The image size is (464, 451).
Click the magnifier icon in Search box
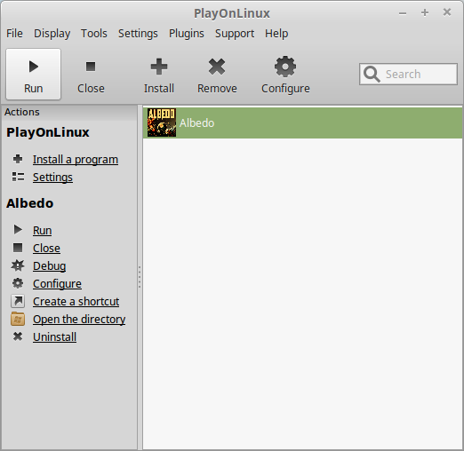click(x=372, y=74)
